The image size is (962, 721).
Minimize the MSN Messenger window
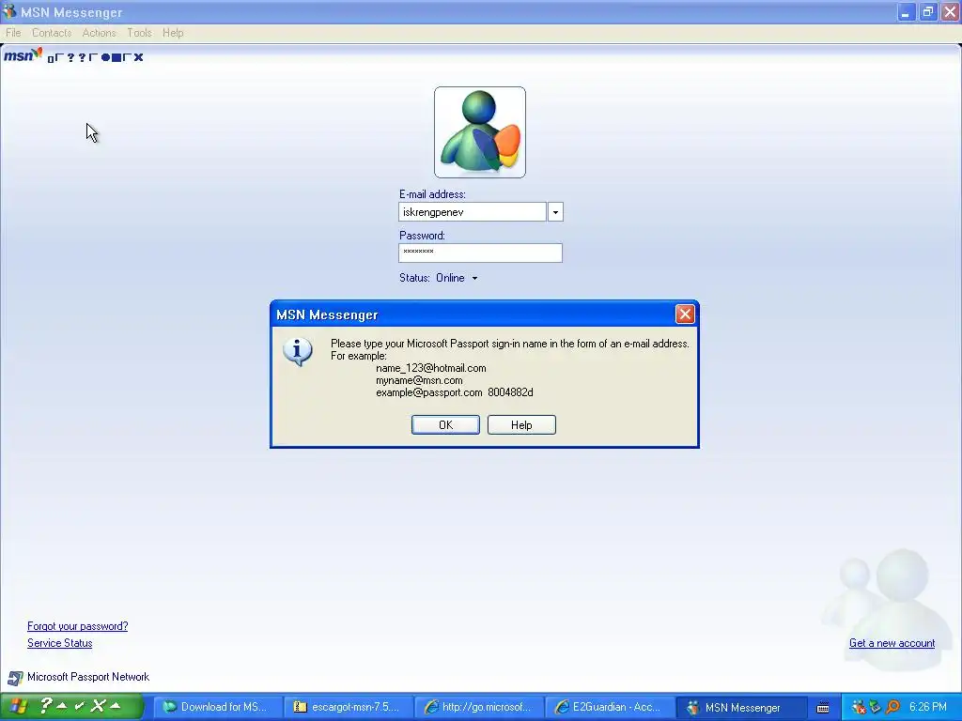pyautogui.click(x=905, y=12)
